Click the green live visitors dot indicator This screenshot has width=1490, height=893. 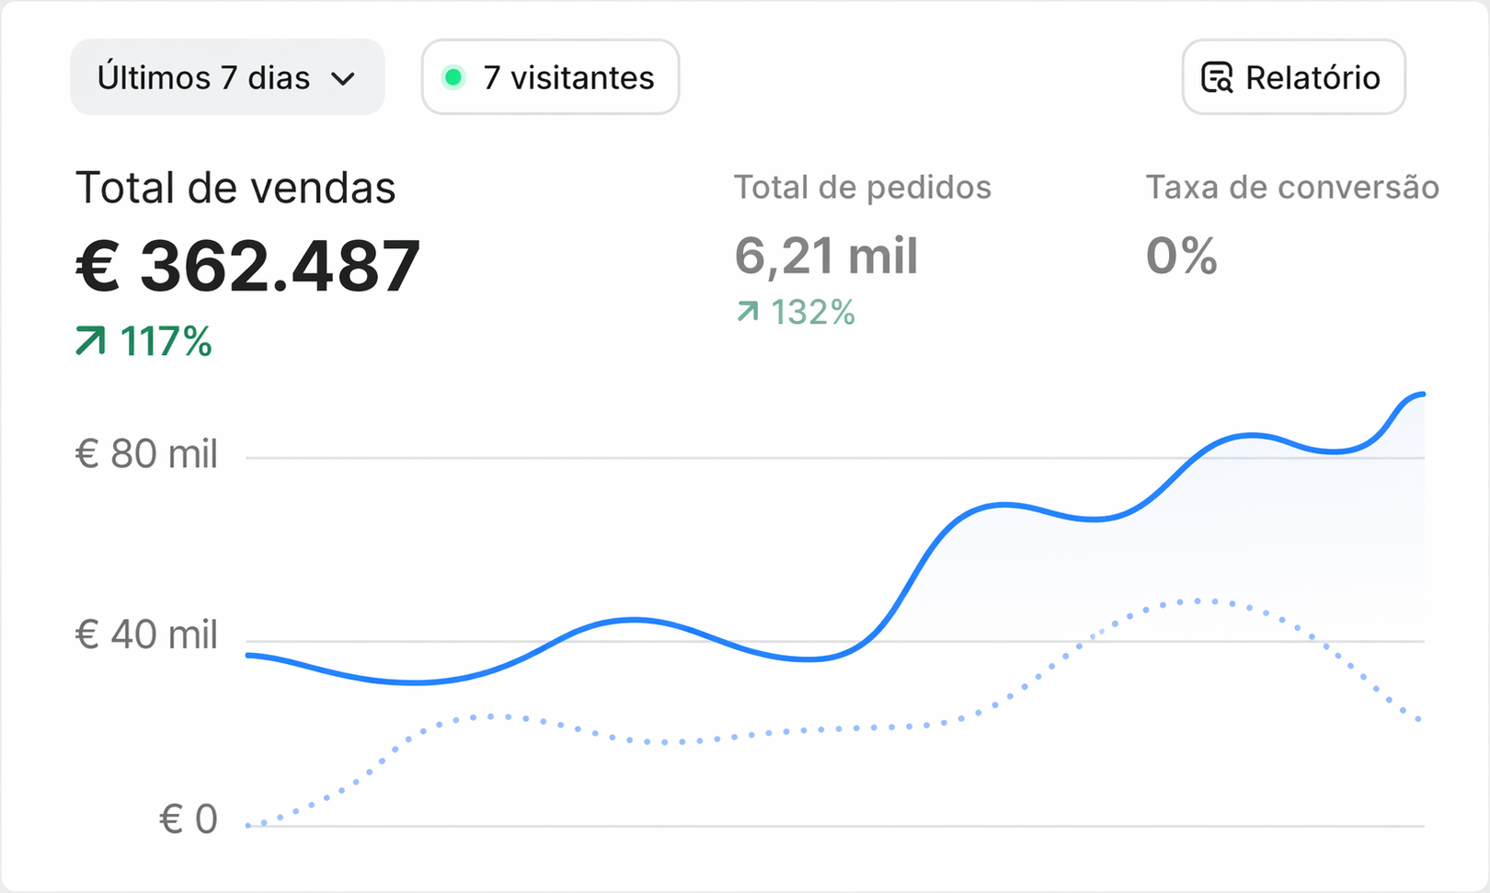point(452,78)
